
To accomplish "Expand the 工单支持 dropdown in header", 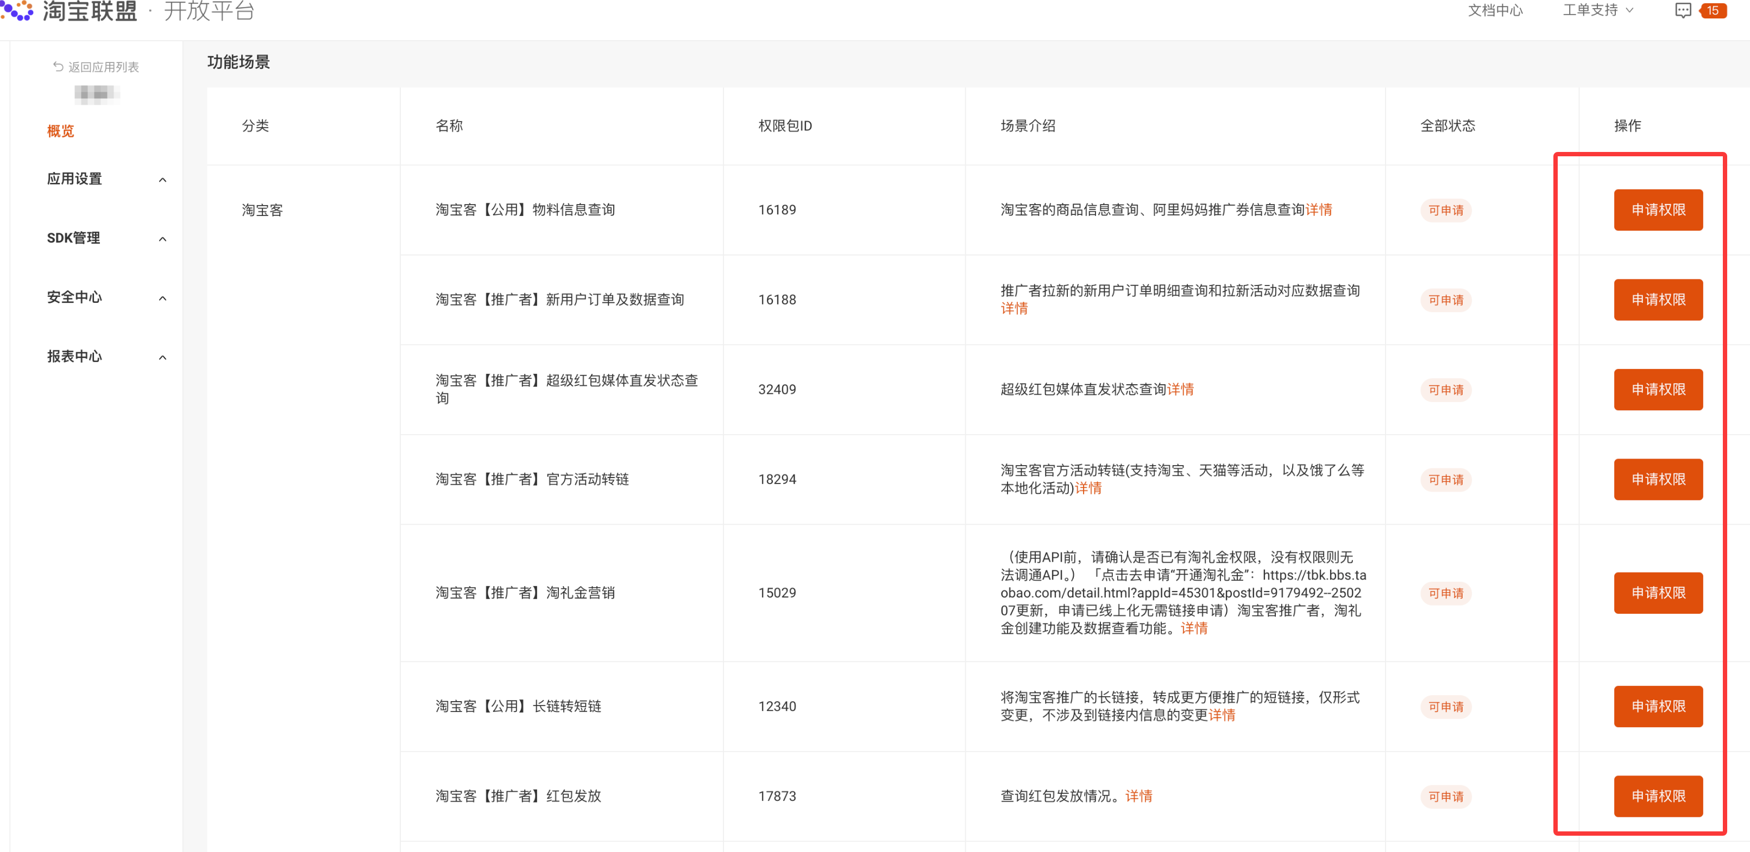I will click(1598, 10).
